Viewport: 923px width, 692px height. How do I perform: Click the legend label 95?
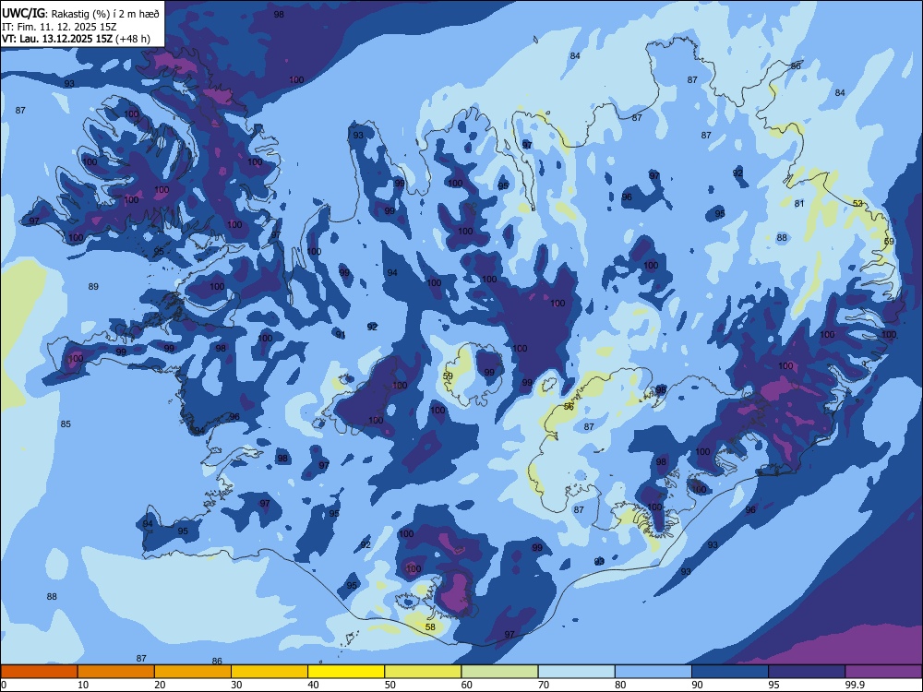coord(773,685)
